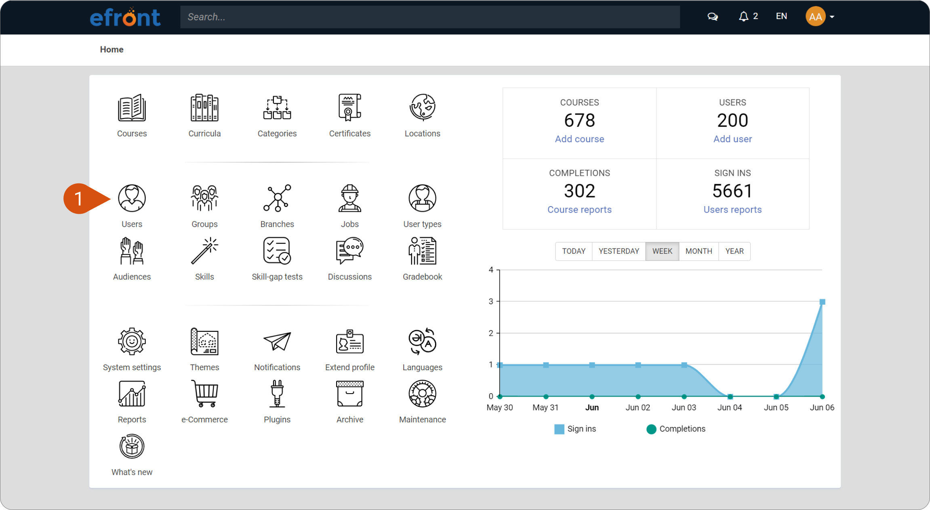The image size is (930, 510).
Task: Open Users reports link
Action: [732, 210]
